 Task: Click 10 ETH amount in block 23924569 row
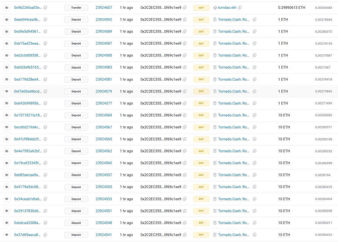click(x=284, y=115)
